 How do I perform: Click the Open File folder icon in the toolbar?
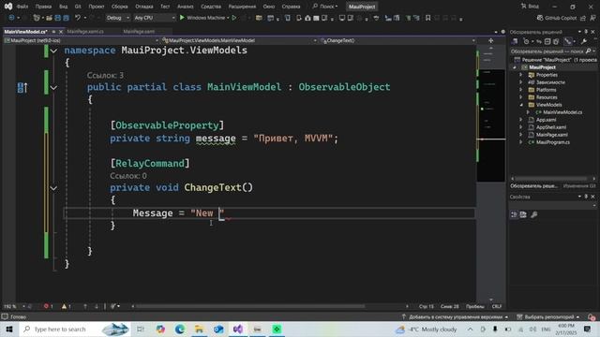pos(50,18)
